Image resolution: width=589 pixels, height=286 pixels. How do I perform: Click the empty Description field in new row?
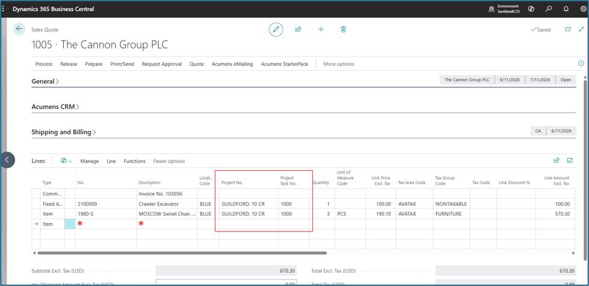coord(167,224)
